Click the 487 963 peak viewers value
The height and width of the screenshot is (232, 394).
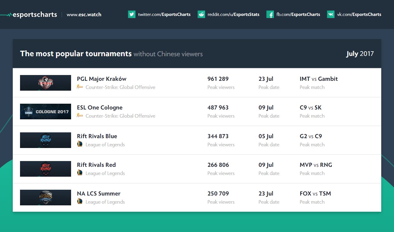(x=218, y=107)
